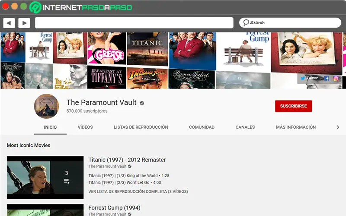Open the MÁS INFORMACIÓN tab
The image size is (346, 216).
(x=296, y=127)
